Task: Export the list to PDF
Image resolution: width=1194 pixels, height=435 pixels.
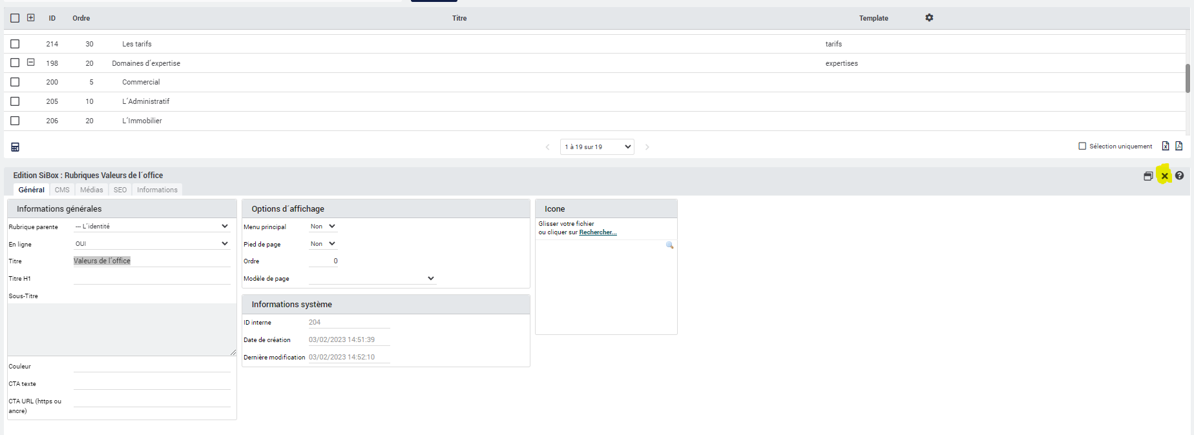Action: point(1179,146)
